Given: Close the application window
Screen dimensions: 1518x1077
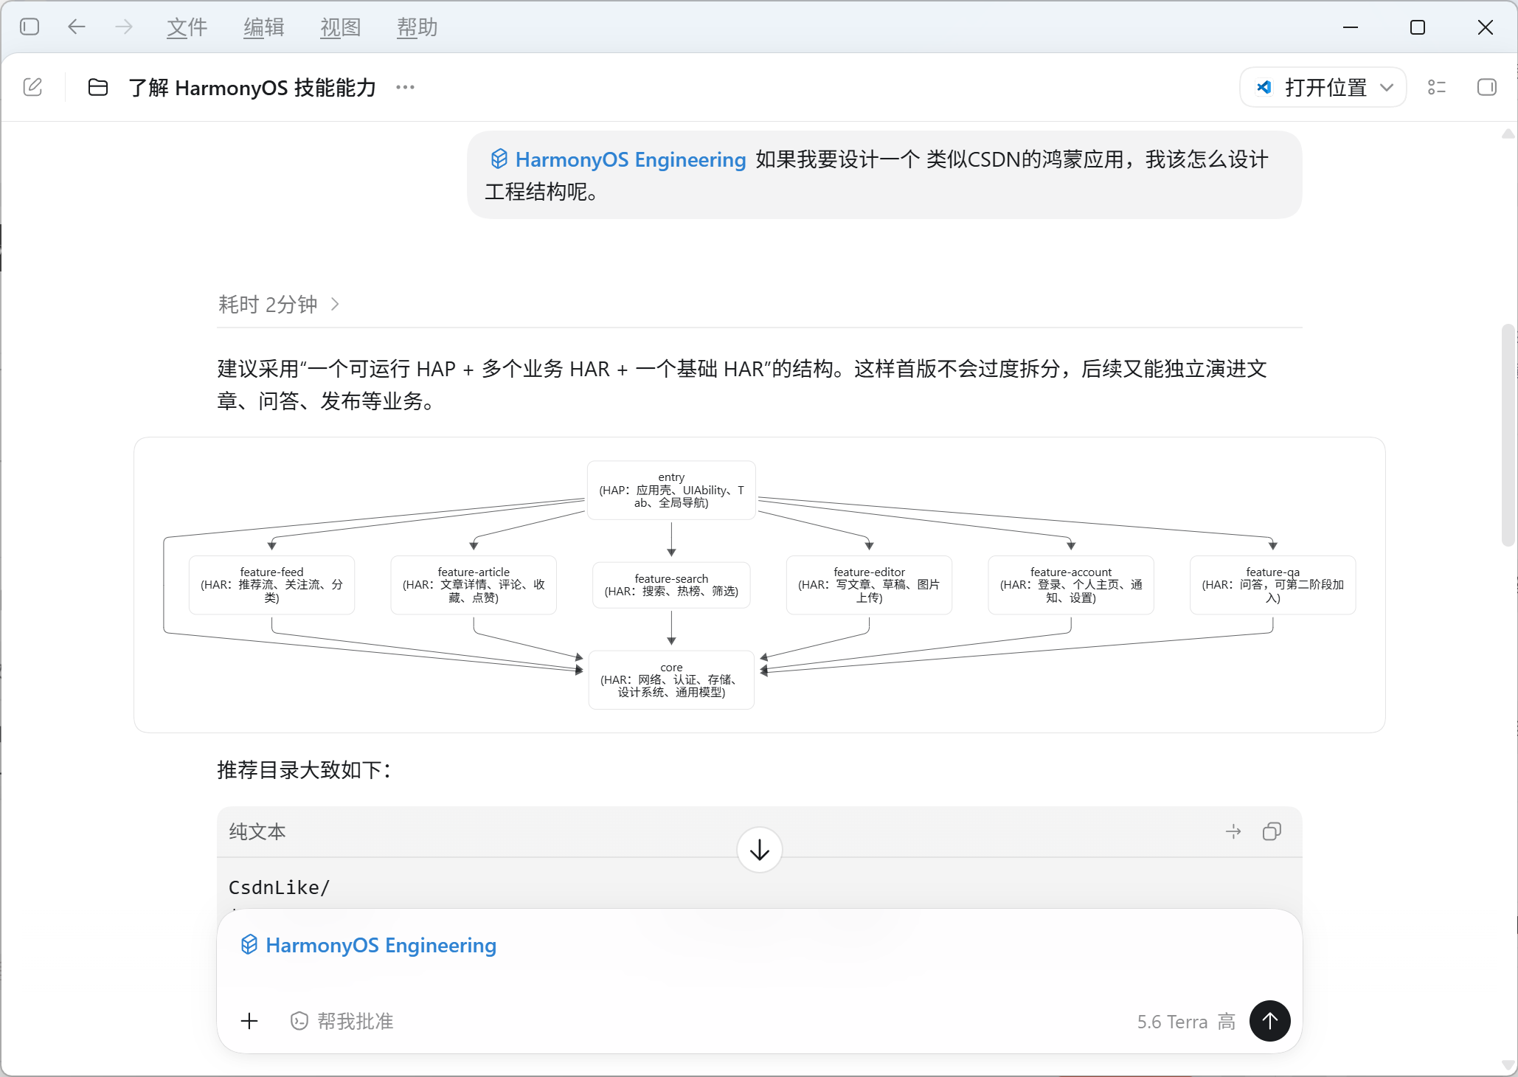Looking at the screenshot, I should (x=1486, y=27).
